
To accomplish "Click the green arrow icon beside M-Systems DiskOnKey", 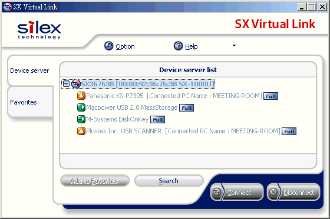I will 81,119.
